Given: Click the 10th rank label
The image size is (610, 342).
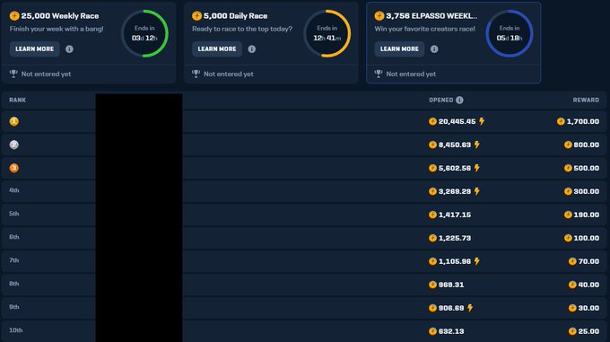Looking at the screenshot, I should 16,330.
